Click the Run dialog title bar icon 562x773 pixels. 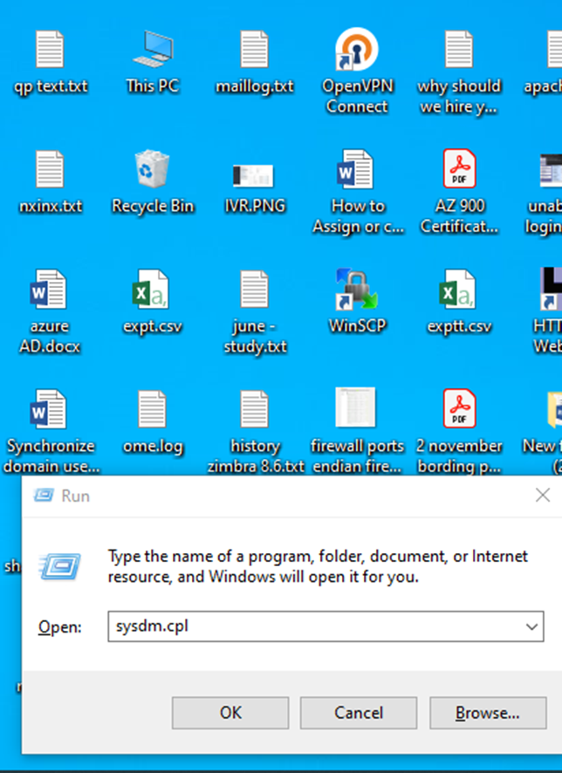(x=44, y=496)
